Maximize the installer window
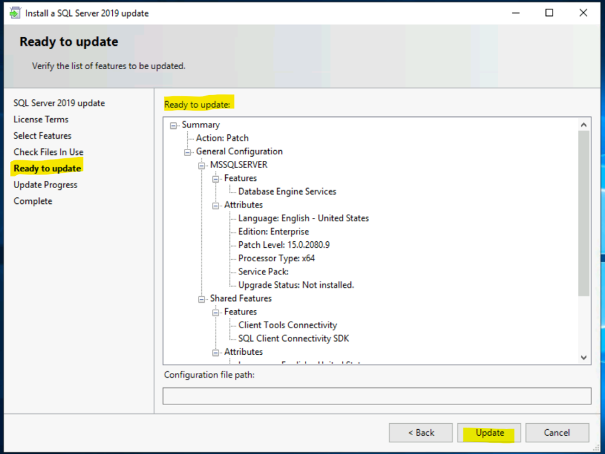605x454 pixels. pos(549,13)
